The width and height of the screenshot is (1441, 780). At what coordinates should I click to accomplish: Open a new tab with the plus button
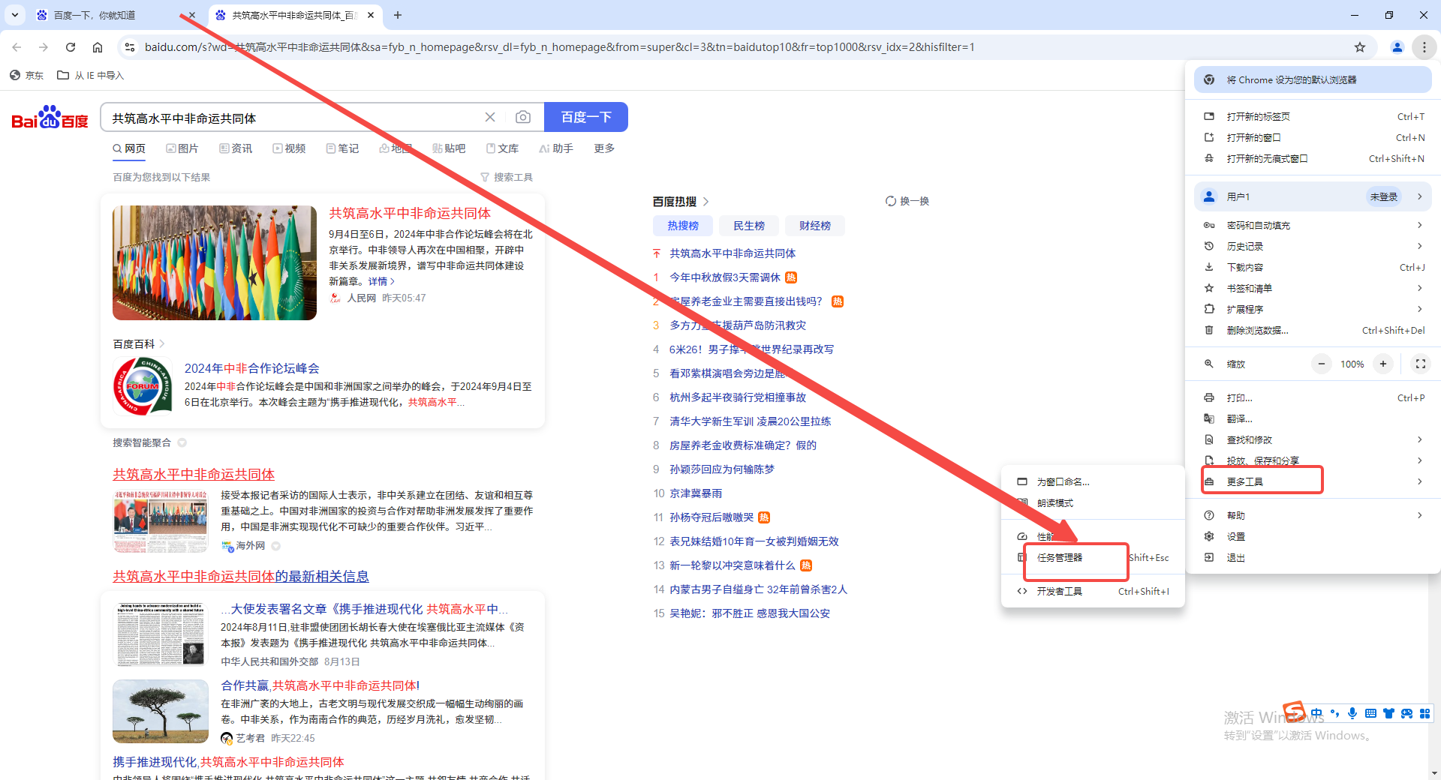tap(398, 15)
